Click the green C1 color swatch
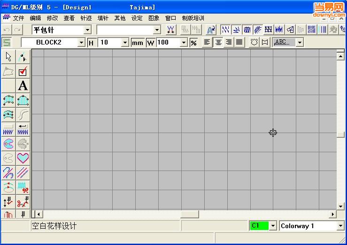Viewport: 347px width, 245px height. coord(259,226)
